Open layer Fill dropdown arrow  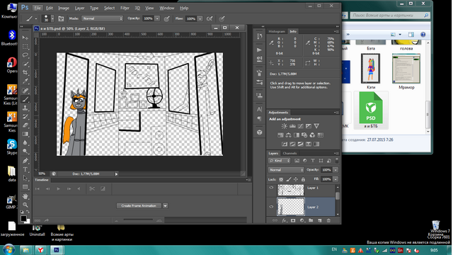(x=336, y=179)
